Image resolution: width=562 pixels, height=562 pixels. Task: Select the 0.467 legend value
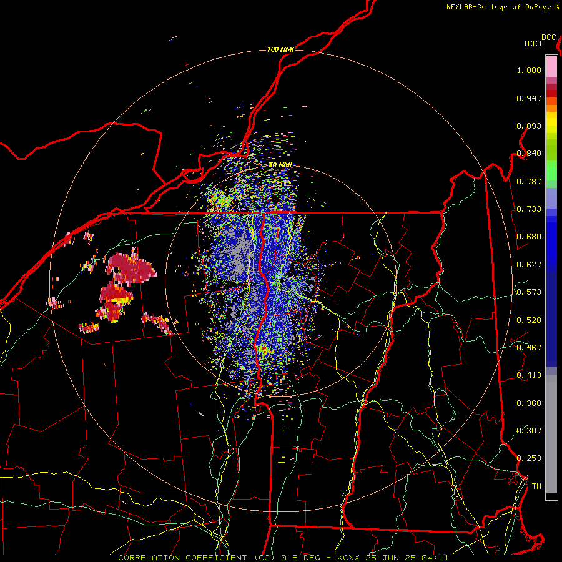tap(529, 348)
